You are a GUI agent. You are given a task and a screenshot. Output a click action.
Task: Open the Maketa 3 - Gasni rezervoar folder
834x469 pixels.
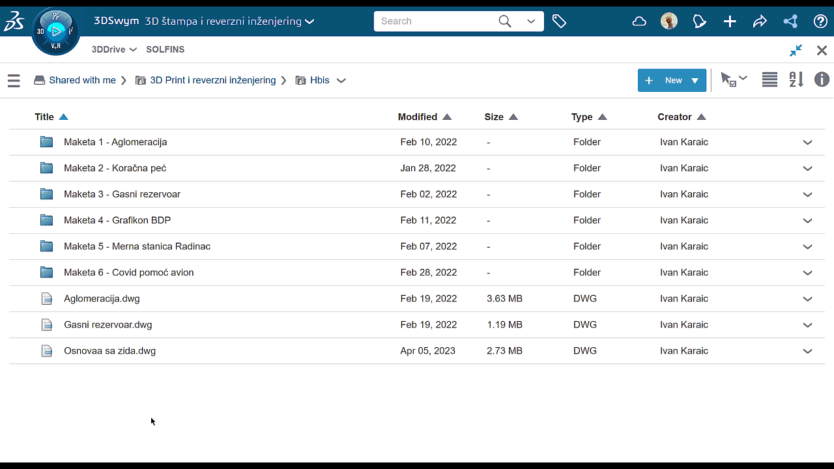pos(122,194)
